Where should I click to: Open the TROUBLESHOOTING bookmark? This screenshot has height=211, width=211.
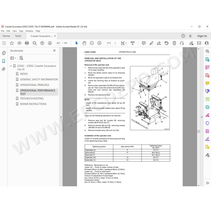click(x=32, y=99)
